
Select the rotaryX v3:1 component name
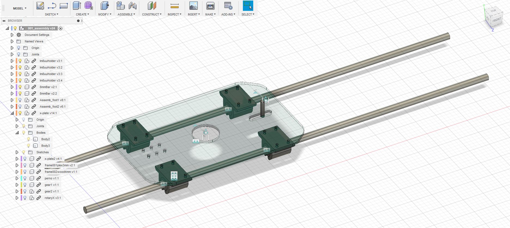[53, 198]
